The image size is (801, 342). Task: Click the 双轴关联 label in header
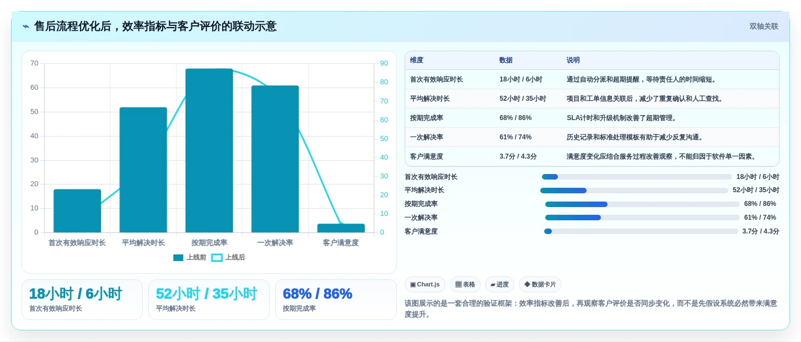point(764,26)
